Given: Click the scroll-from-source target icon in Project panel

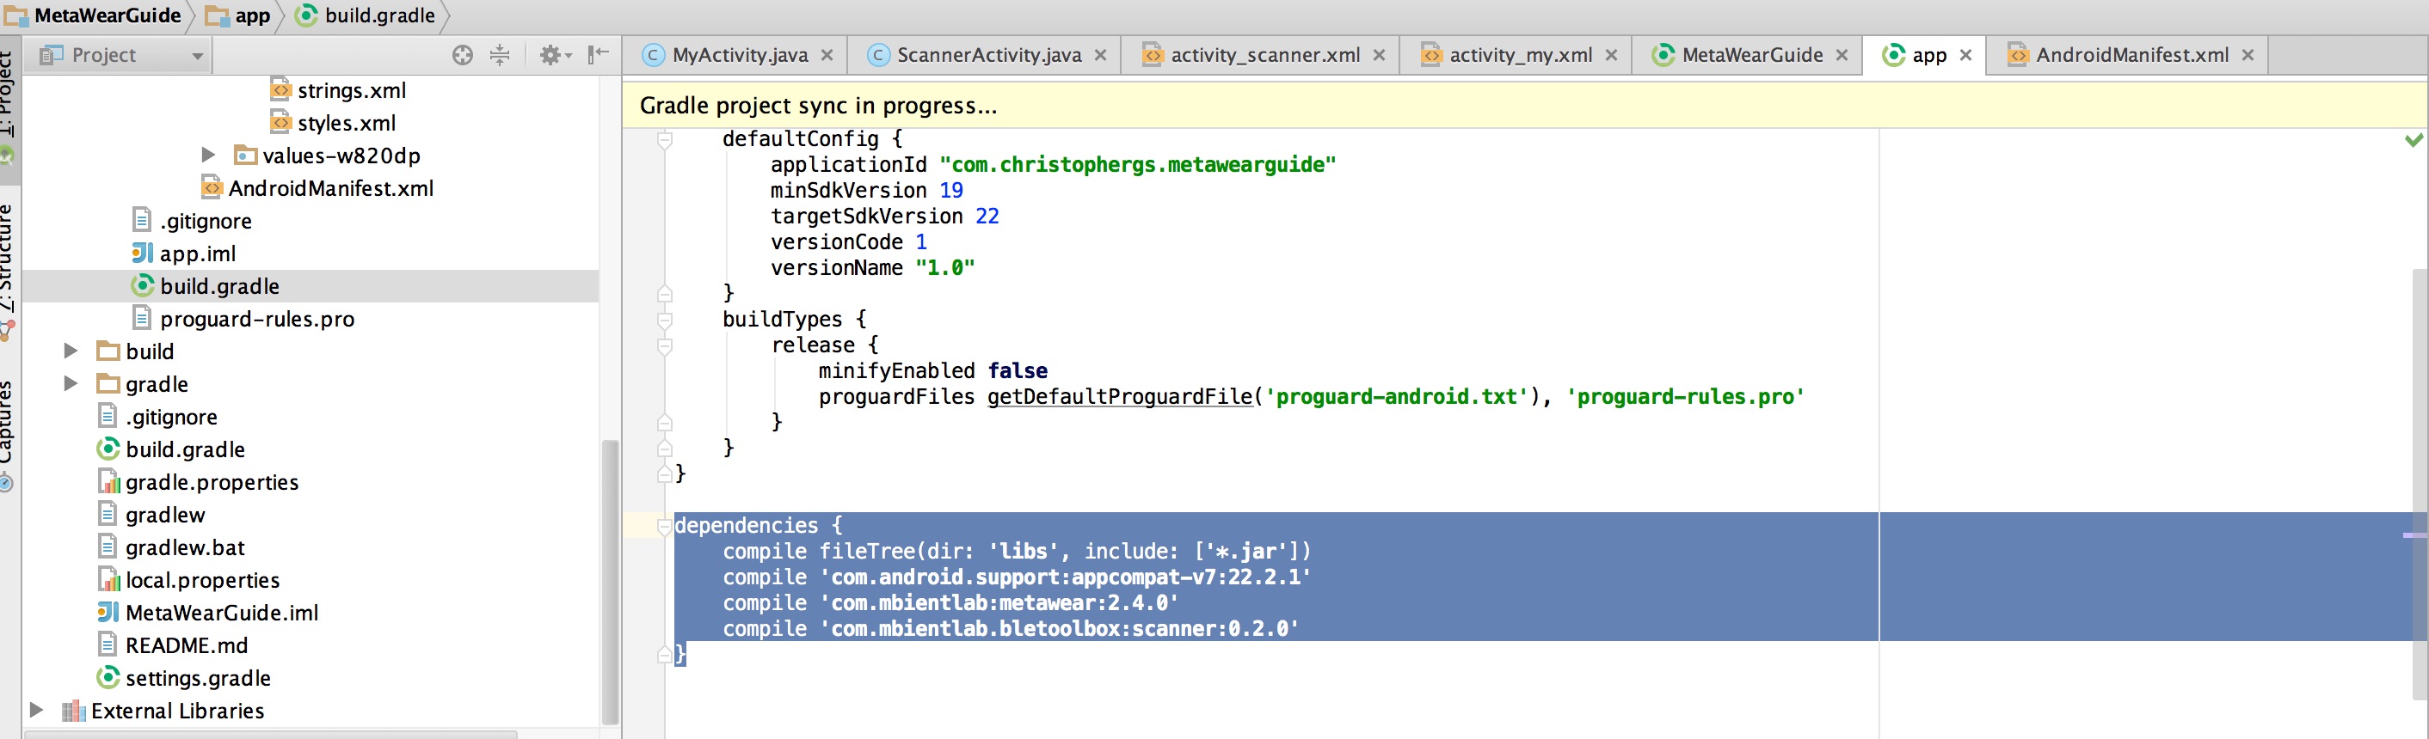Looking at the screenshot, I should (462, 55).
